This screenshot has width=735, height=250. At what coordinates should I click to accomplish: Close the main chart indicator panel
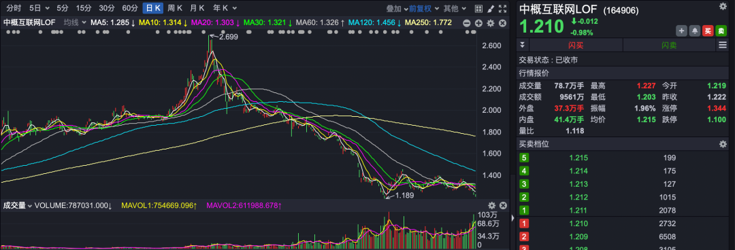(502, 23)
